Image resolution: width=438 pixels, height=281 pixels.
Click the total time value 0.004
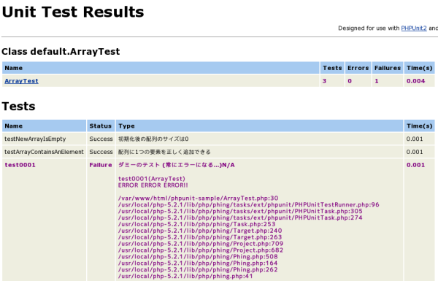[415, 81]
